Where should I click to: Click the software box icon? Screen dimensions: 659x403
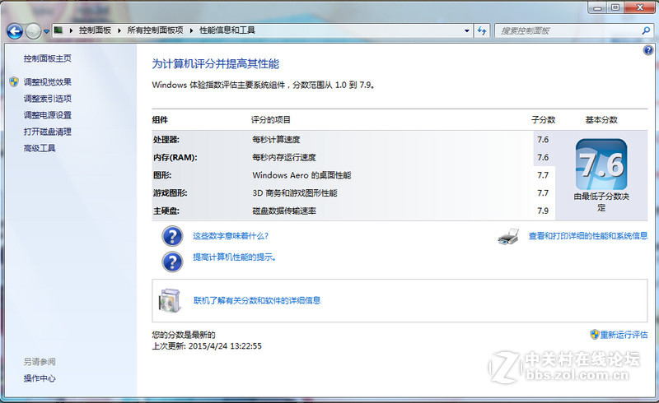point(171,300)
